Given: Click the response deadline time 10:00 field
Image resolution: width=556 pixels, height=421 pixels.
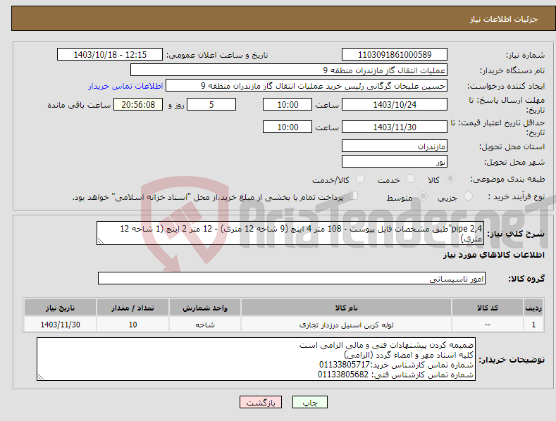Looking at the screenshot, I should (288, 104).
